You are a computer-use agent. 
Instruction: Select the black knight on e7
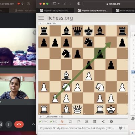pos(89,42)
